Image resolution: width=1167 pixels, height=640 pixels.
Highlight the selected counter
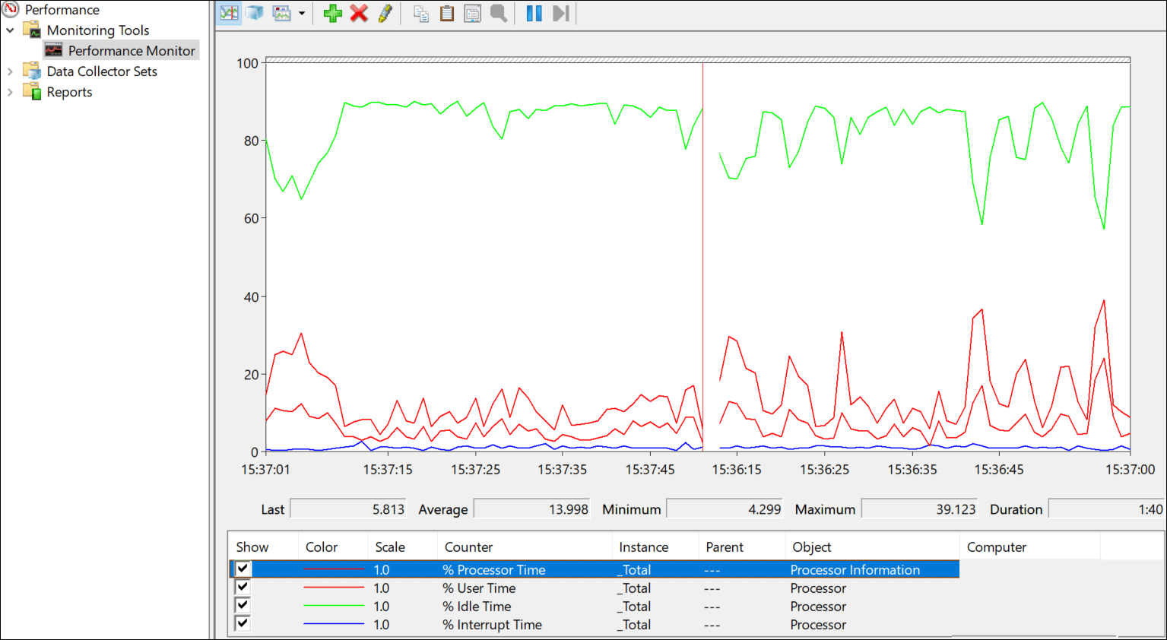385,13
